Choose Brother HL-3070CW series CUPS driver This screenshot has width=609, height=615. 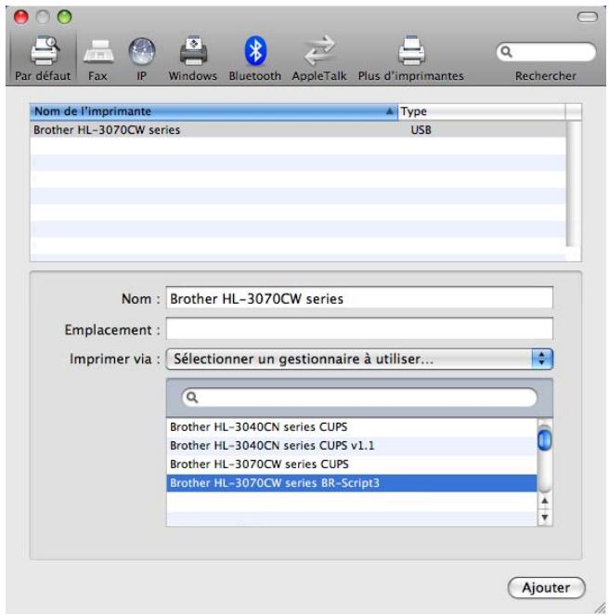(x=352, y=464)
